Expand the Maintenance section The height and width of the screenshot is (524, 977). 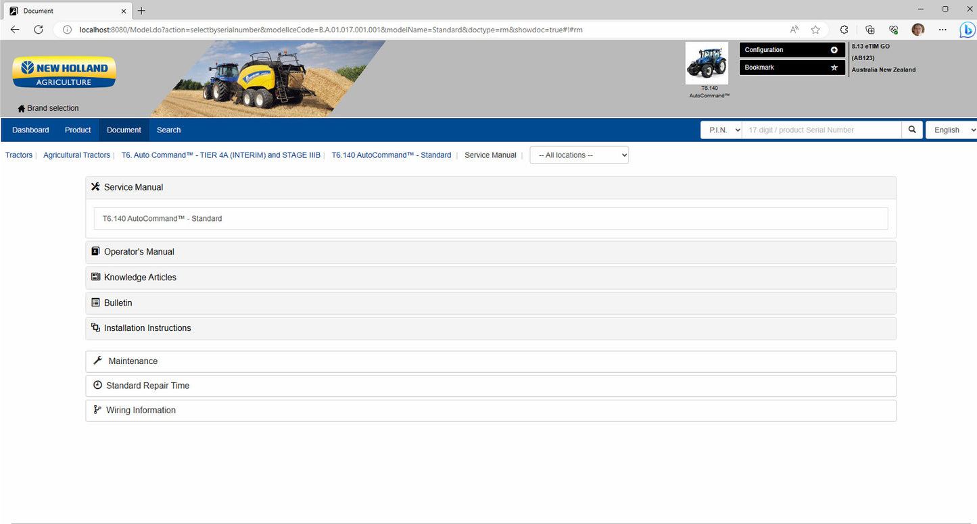491,361
